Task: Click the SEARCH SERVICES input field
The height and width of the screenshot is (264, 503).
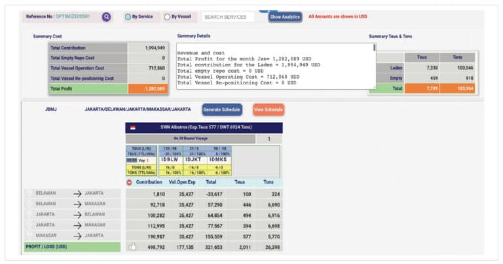Action: tap(227, 17)
